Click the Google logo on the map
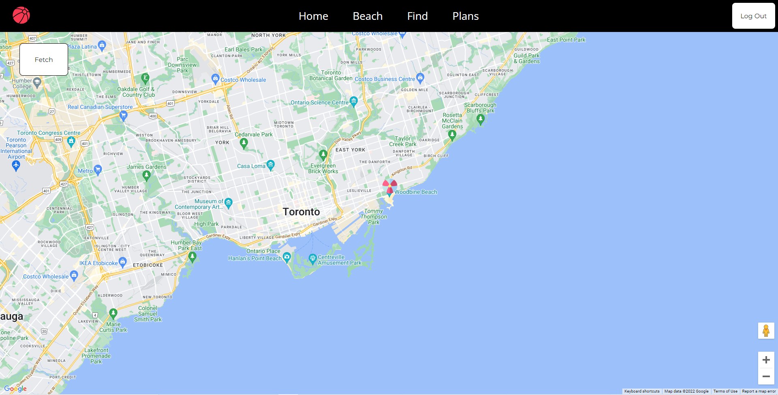The width and height of the screenshot is (778, 395). coord(15,389)
